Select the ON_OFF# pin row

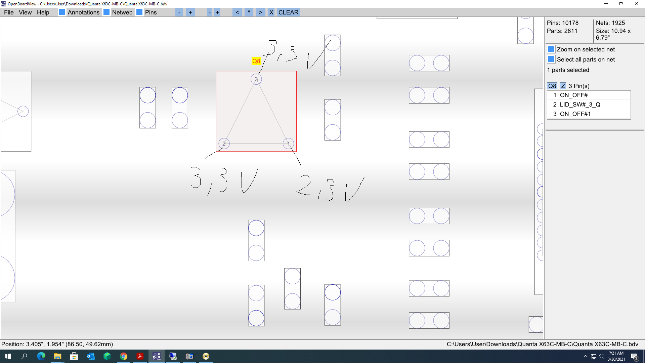(x=588, y=95)
